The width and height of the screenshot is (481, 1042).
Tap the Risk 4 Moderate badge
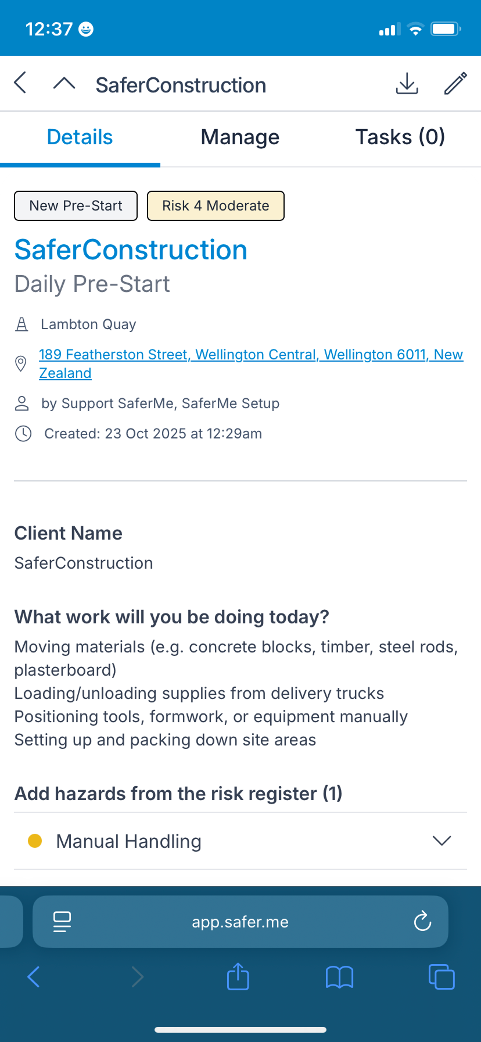[x=216, y=206]
